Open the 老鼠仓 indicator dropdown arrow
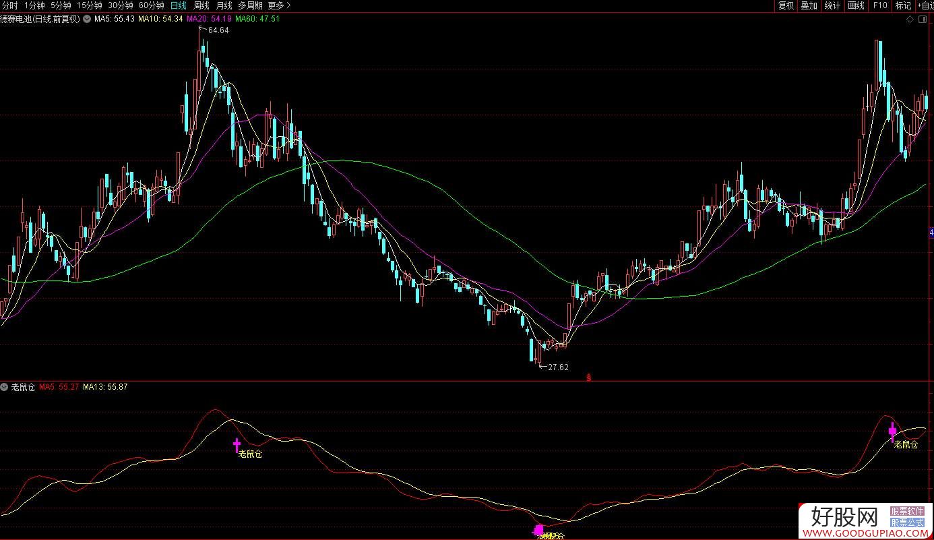 point(5,387)
